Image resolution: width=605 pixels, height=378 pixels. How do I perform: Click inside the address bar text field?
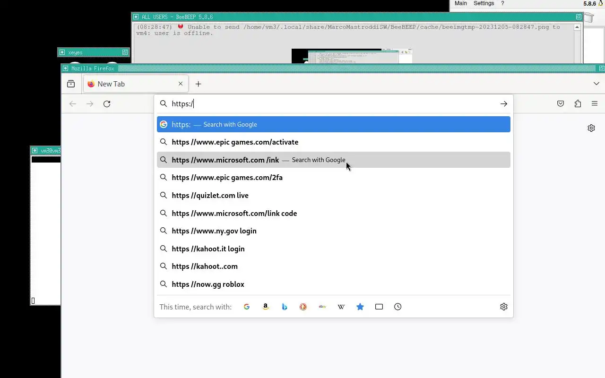pyautogui.click(x=333, y=104)
